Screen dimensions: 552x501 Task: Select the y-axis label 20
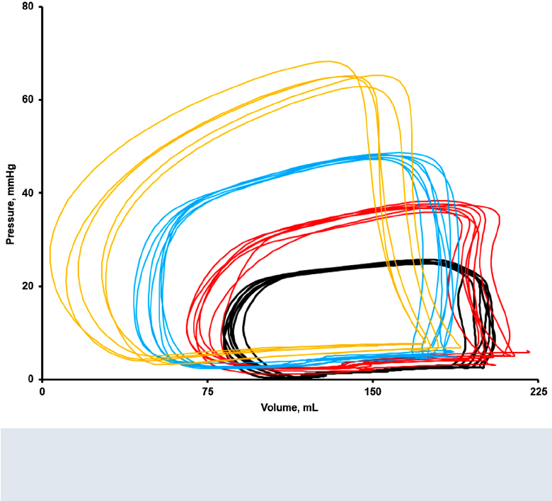click(28, 286)
